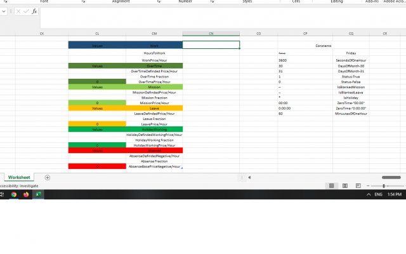This screenshot has width=406, height=254.
Task: Adjust the zoom slider in status bar
Action: coord(384,185)
